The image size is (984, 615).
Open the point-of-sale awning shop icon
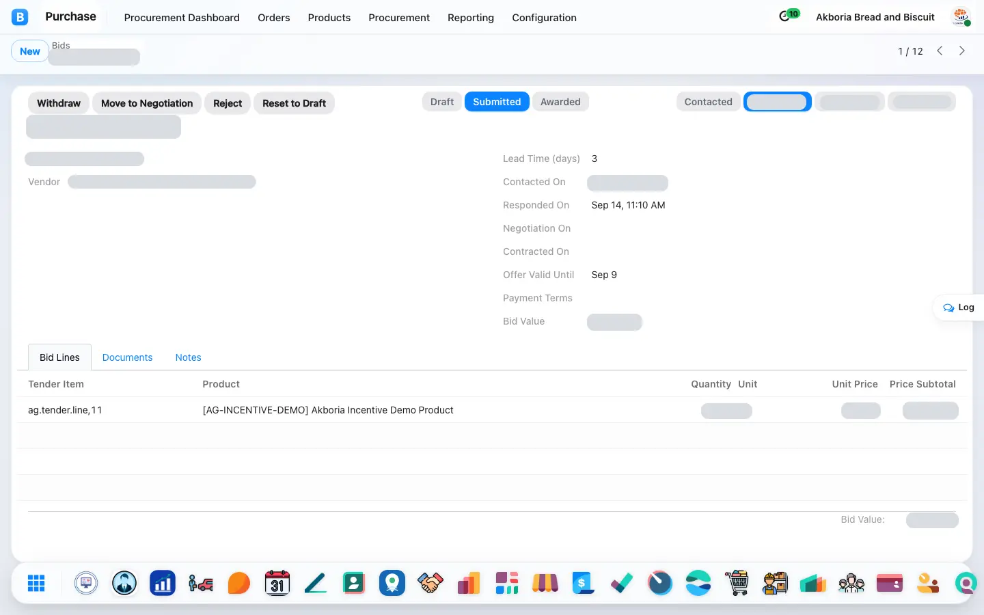pos(545,583)
